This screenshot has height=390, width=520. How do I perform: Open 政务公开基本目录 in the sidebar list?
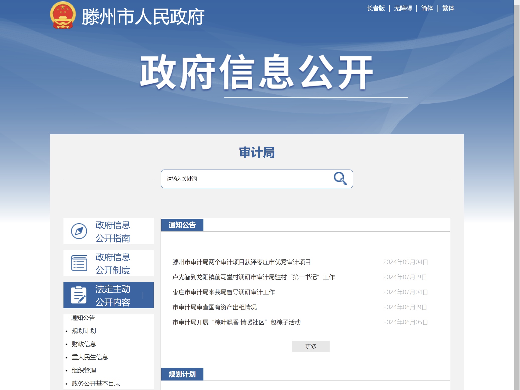point(96,383)
